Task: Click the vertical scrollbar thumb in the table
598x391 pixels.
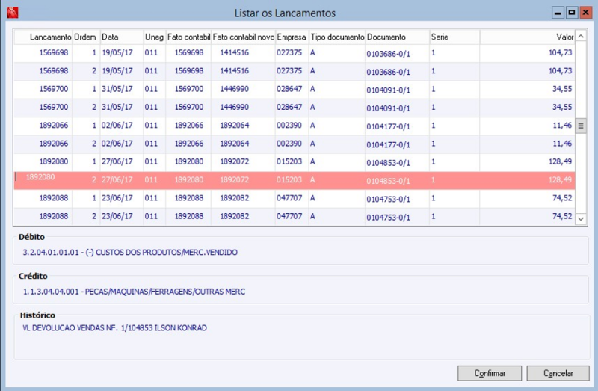Action: [x=581, y=126]
